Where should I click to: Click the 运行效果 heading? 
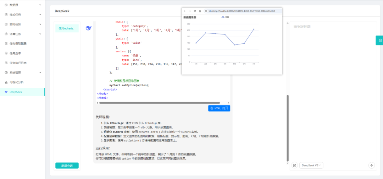[103, 148]
